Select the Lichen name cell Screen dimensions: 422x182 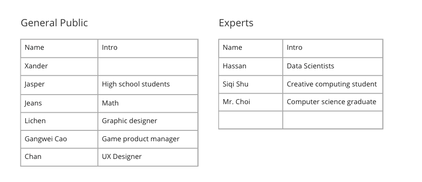(59, 121)
